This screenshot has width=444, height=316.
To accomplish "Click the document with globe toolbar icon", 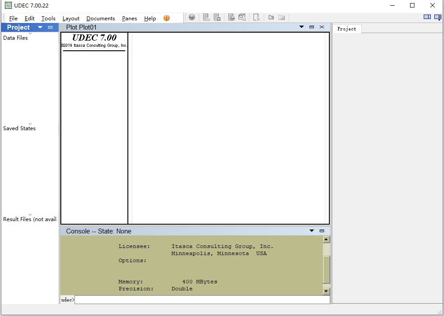I will tap(231, 17).
